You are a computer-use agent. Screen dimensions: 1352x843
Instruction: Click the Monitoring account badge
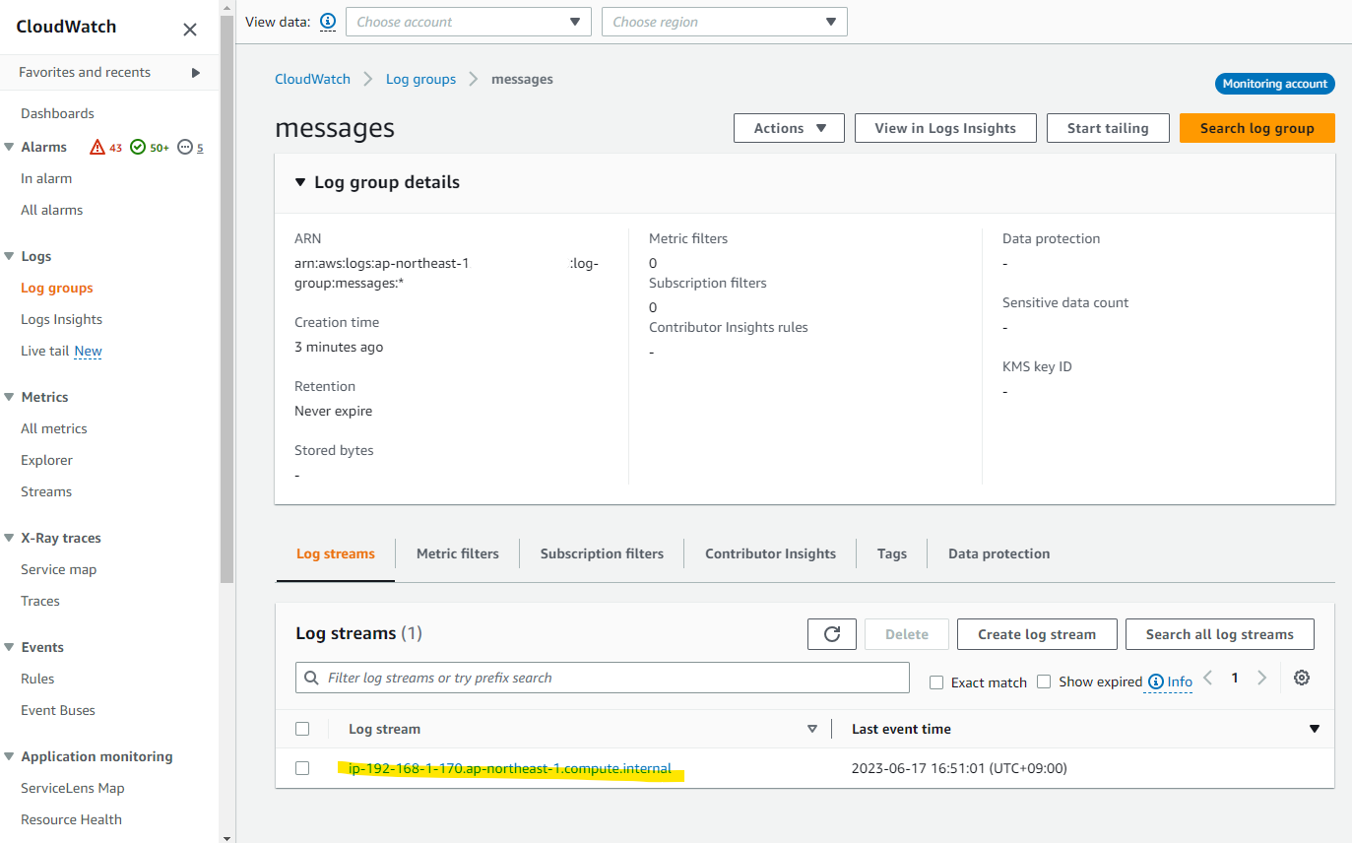click(x=1275, y=84)
